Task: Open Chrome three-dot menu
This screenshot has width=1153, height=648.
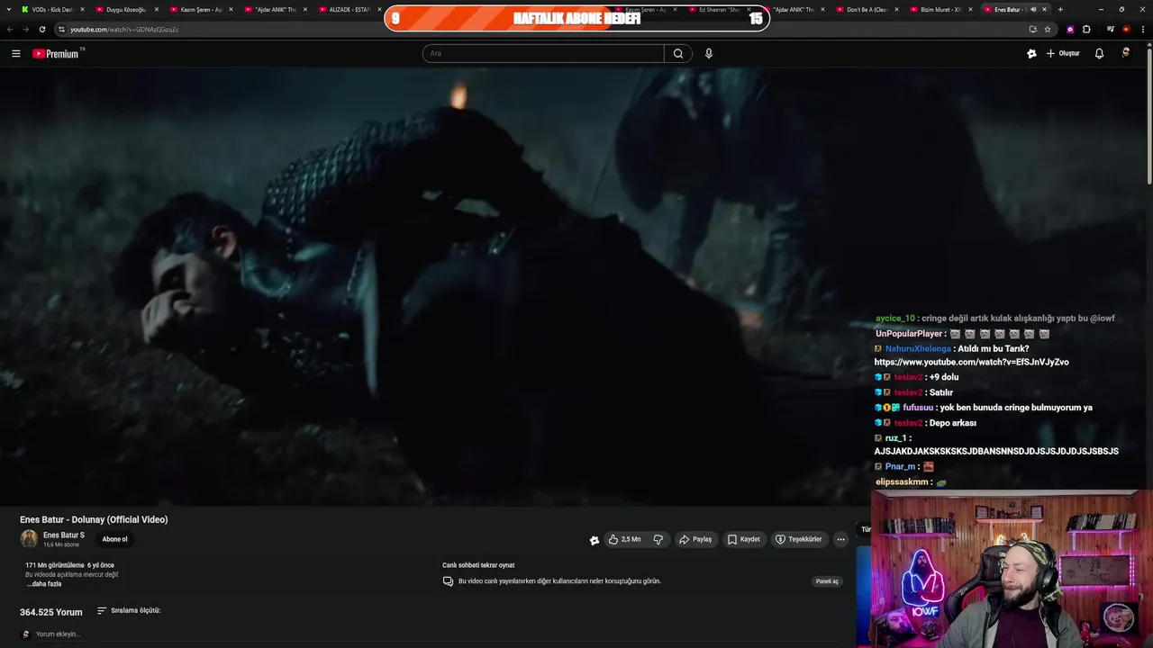Action: [x=1141, y=29]
